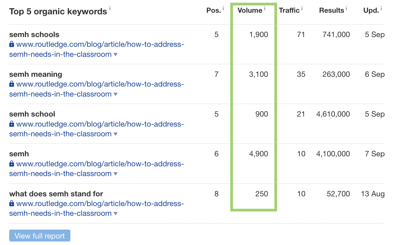Expand URL dropdown for semh meaning keyword

click(116, 94)
